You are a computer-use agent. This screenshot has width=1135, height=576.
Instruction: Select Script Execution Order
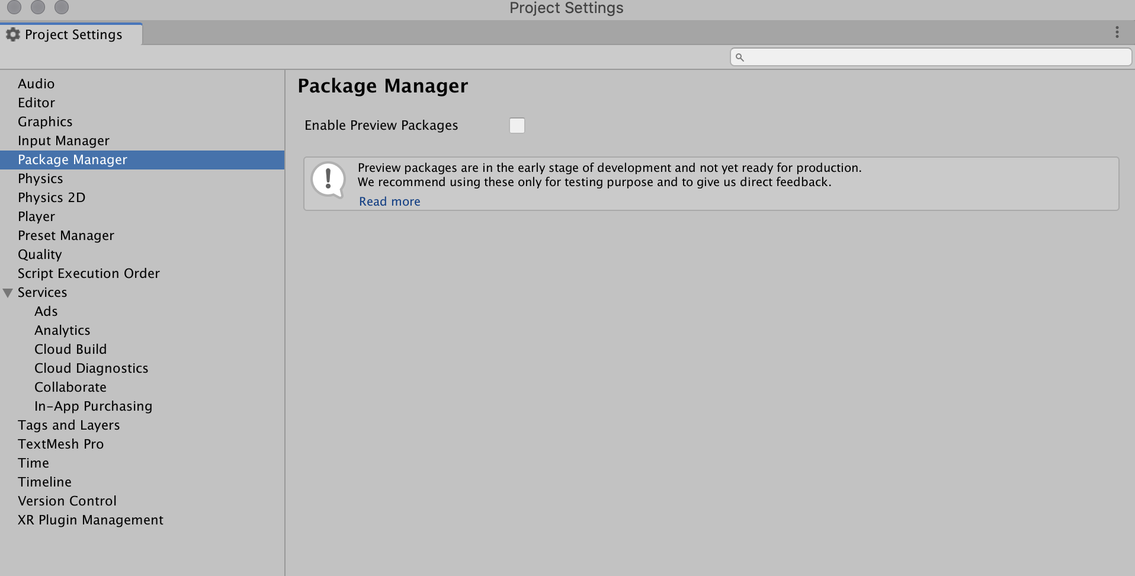click(x=88, y=273)
